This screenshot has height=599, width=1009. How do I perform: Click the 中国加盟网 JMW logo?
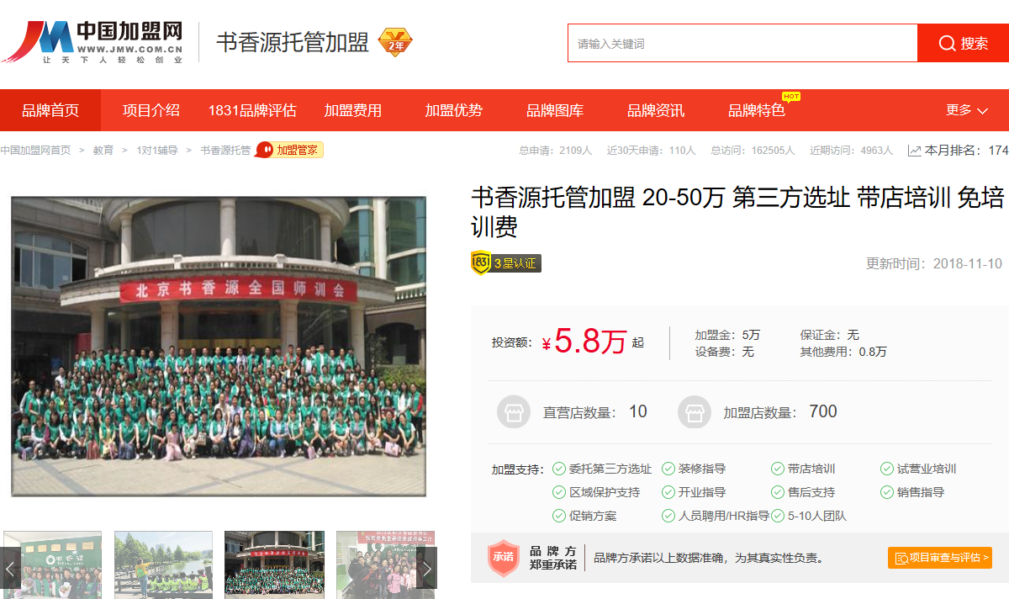tap(92, 42)
